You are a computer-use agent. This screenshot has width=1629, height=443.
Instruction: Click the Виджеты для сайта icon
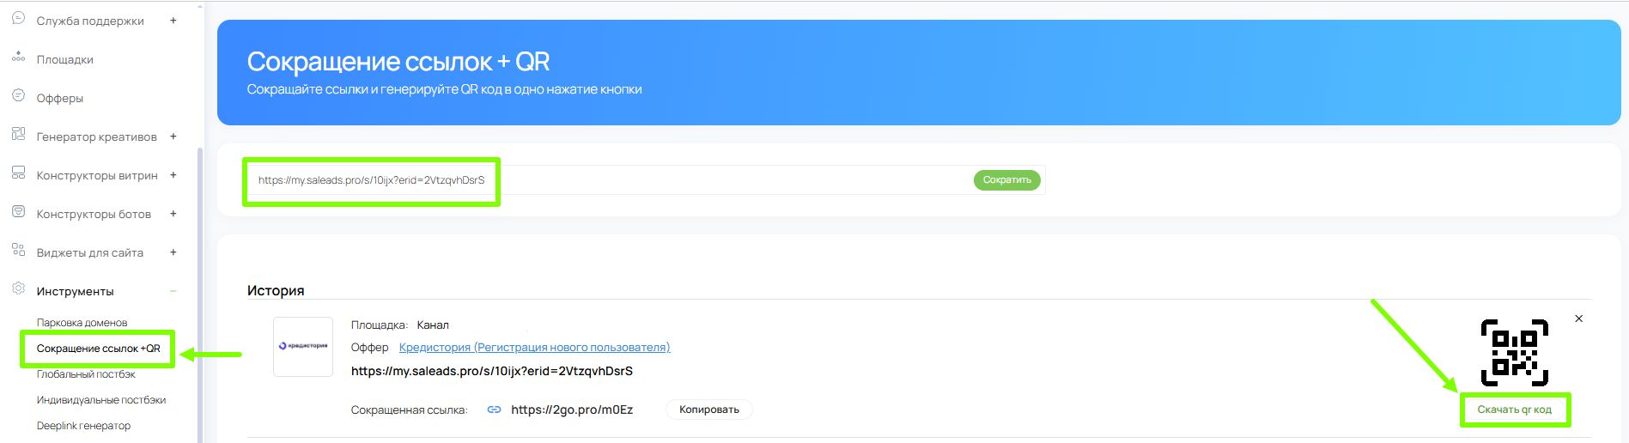(18, 251)
